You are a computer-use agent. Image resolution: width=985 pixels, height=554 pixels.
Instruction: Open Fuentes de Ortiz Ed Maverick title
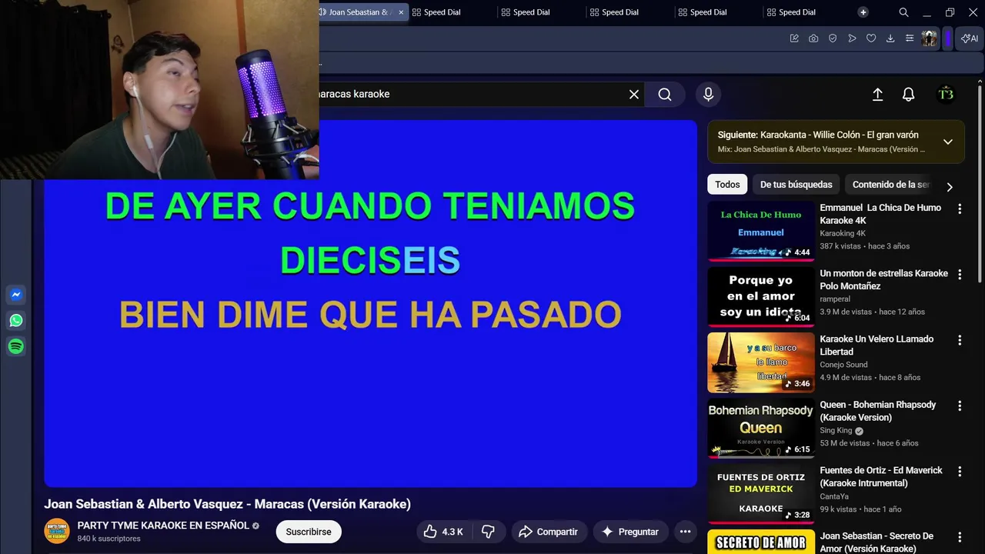pos(881,476)
